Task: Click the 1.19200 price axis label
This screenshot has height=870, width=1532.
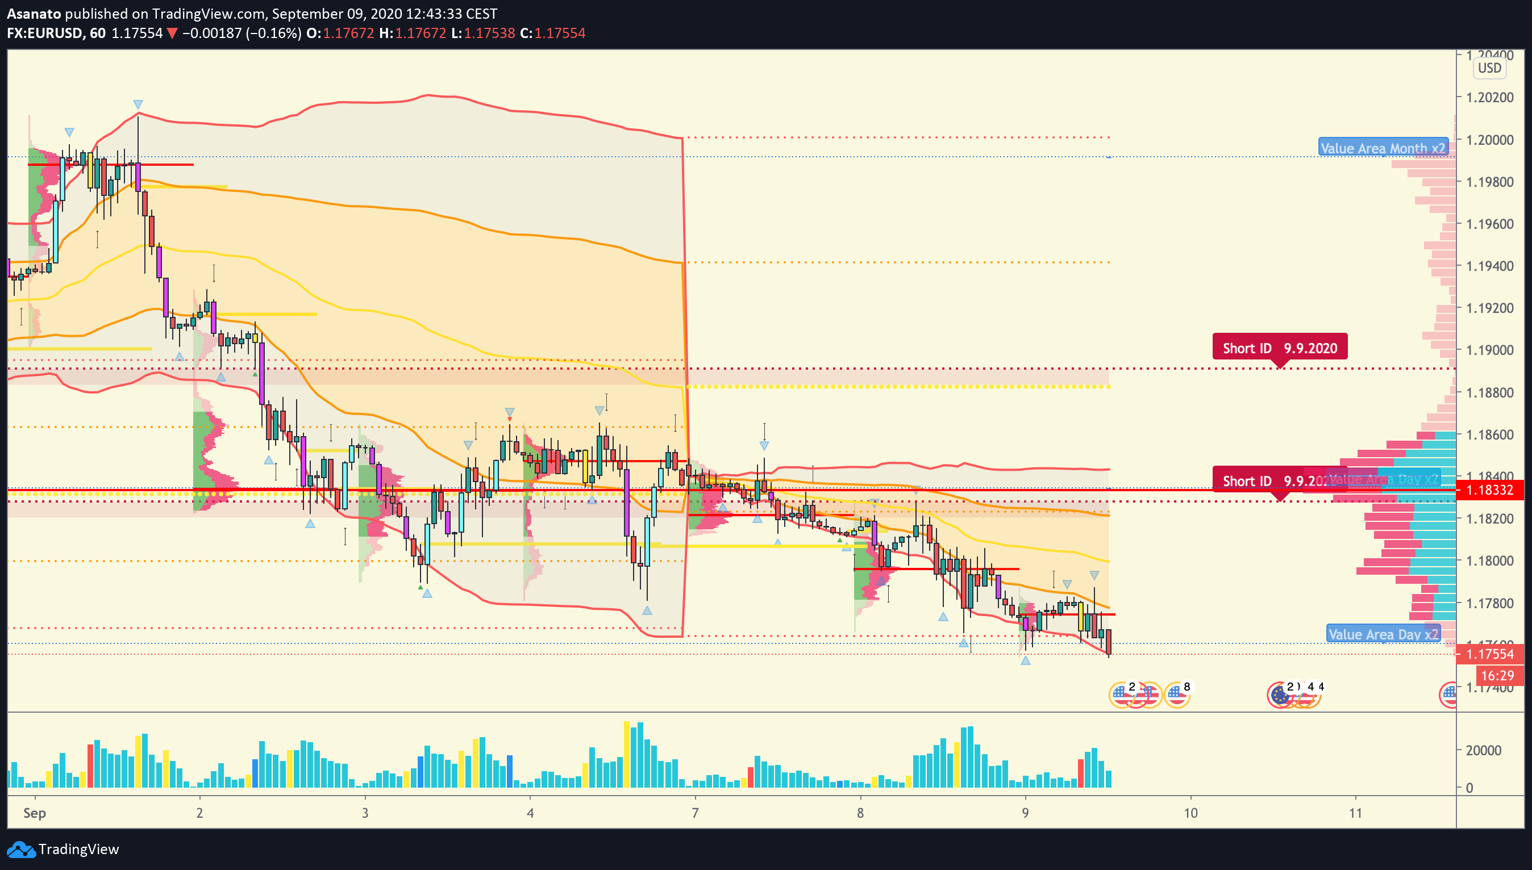Action: point(1490,308)
